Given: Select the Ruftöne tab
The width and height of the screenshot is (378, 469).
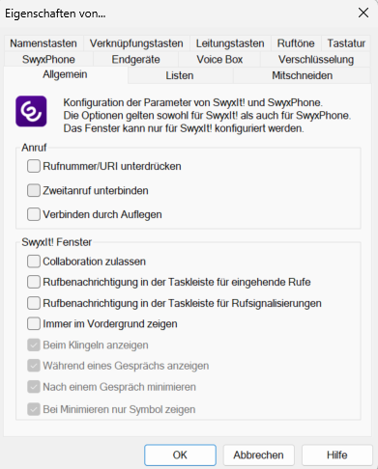Looking at the screenshot, I should (296, 43).
